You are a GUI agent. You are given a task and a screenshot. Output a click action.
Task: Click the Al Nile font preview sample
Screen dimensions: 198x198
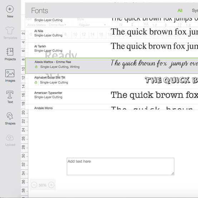154,32
